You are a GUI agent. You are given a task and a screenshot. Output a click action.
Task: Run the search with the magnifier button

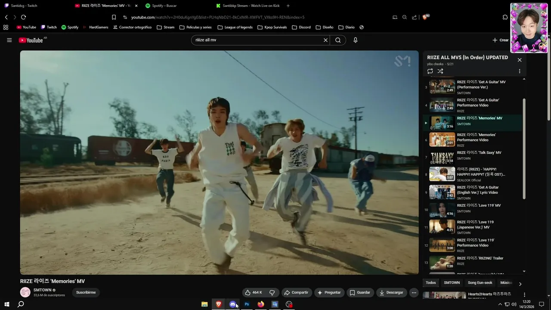tap(338, 40)
